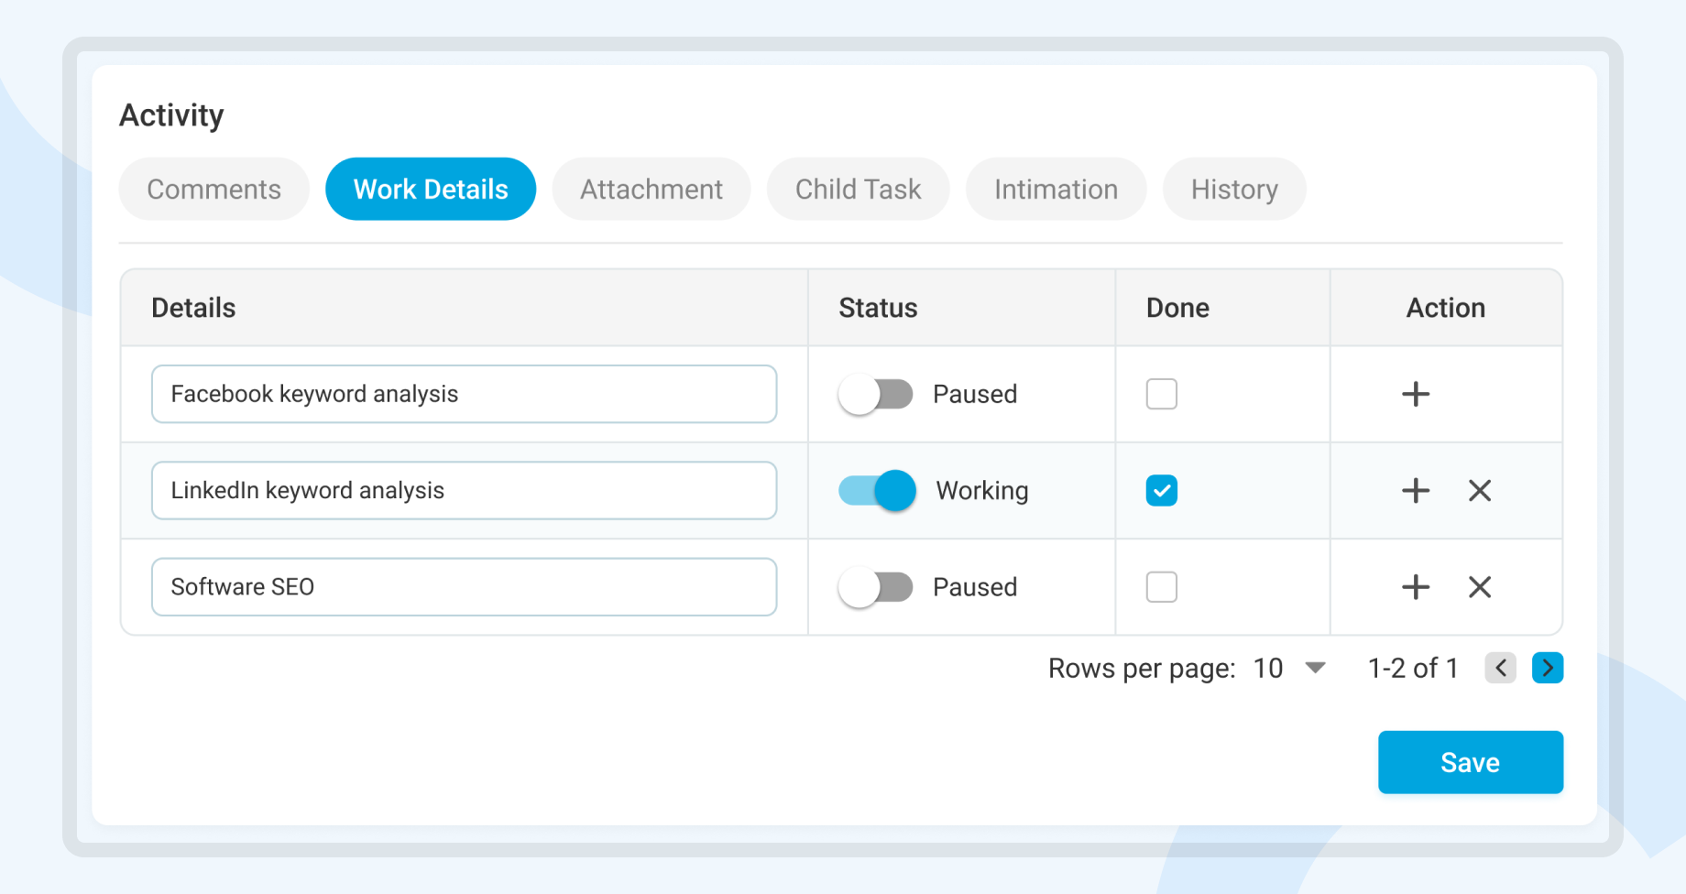Click the Status column header
1686x894 pixels.
point(878,308)
